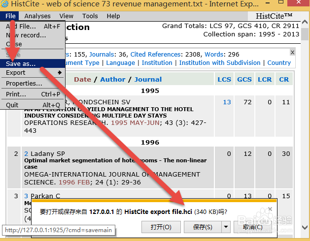Select Properties... menu entry
The image size is (310, 241).
point(33,83)
